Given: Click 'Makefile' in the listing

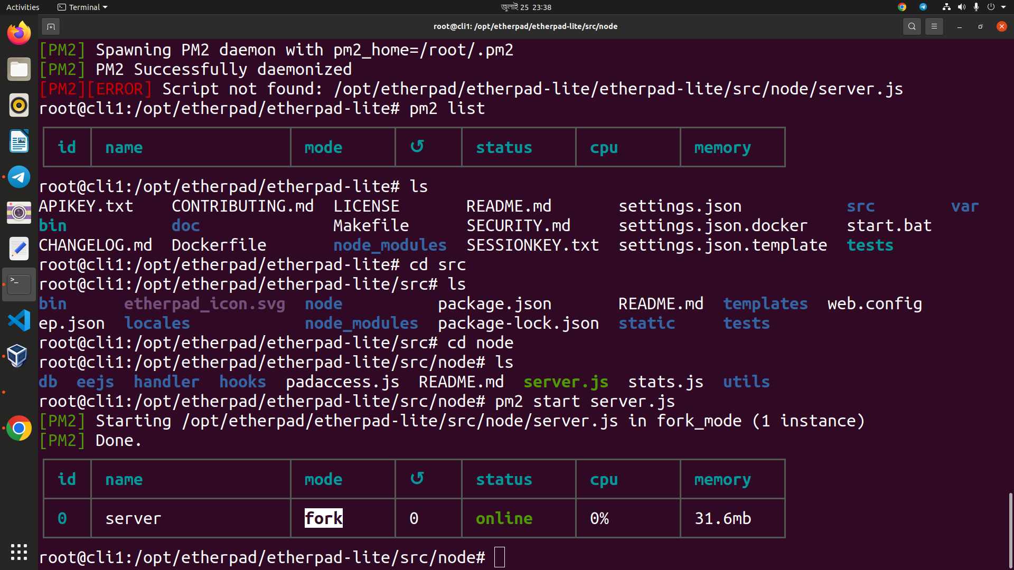Looking at the screenshot, I should [371, 225].
